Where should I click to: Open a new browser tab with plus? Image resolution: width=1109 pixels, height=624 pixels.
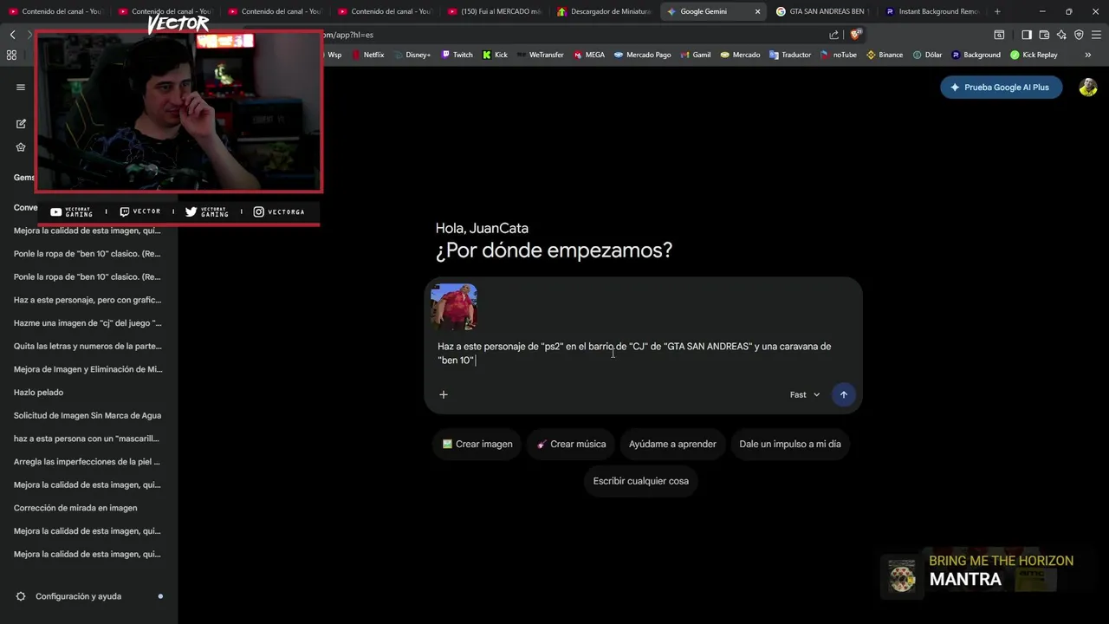tap(997, 11)
